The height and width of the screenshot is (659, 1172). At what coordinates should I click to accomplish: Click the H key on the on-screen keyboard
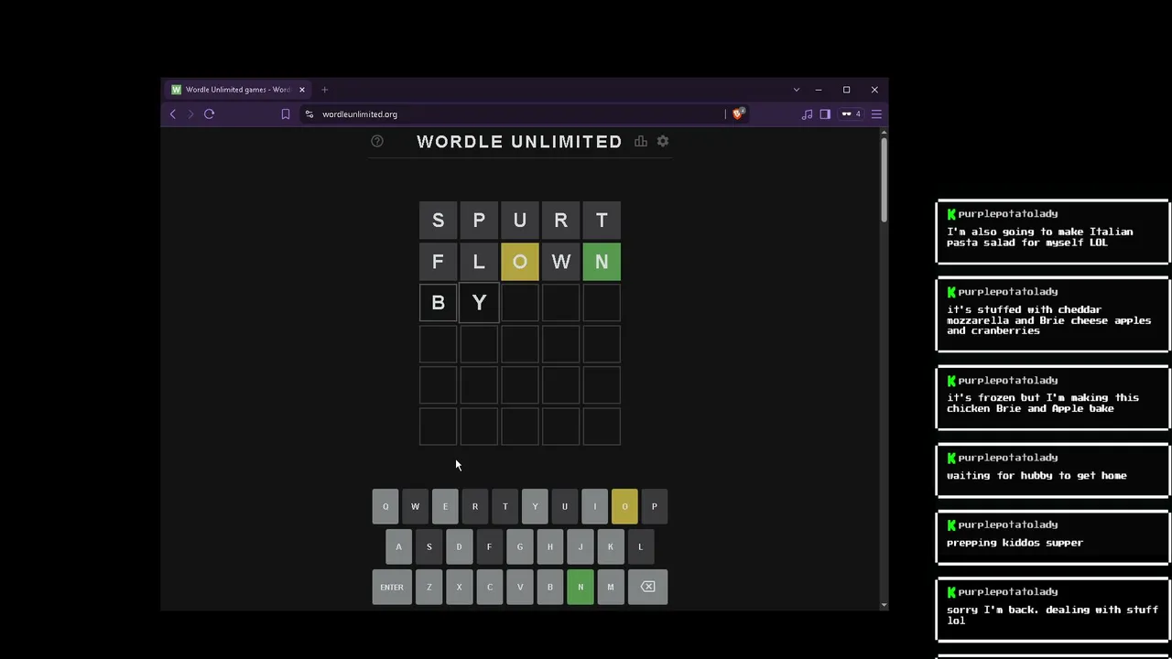pos(549,546)
